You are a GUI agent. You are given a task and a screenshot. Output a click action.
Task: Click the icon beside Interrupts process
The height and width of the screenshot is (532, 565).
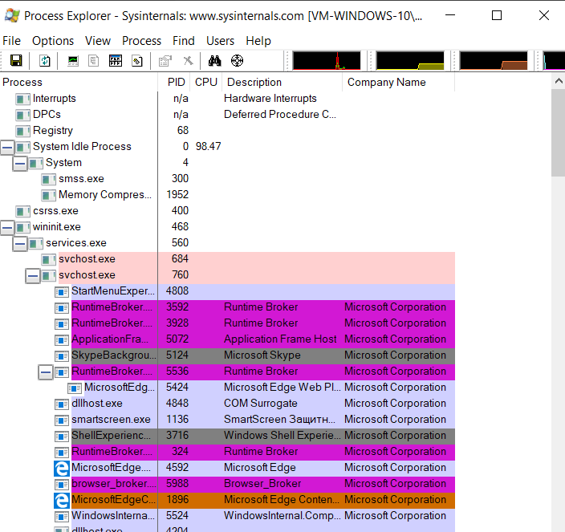tap(22, 99)
